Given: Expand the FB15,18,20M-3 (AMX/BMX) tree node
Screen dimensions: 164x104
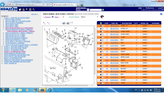Looking at the screenshot, I should [3, 23].
